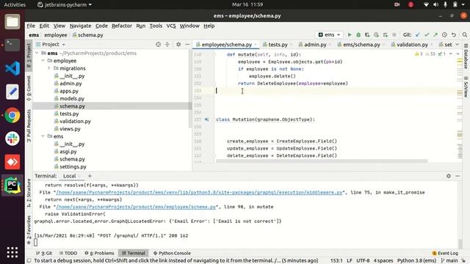470x264 pixels.
Task: Collapse the ems root folder
Action: [37, 53]
